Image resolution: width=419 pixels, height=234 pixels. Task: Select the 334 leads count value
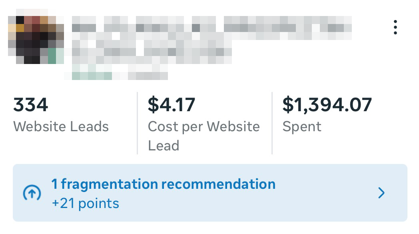coord(31,105)
